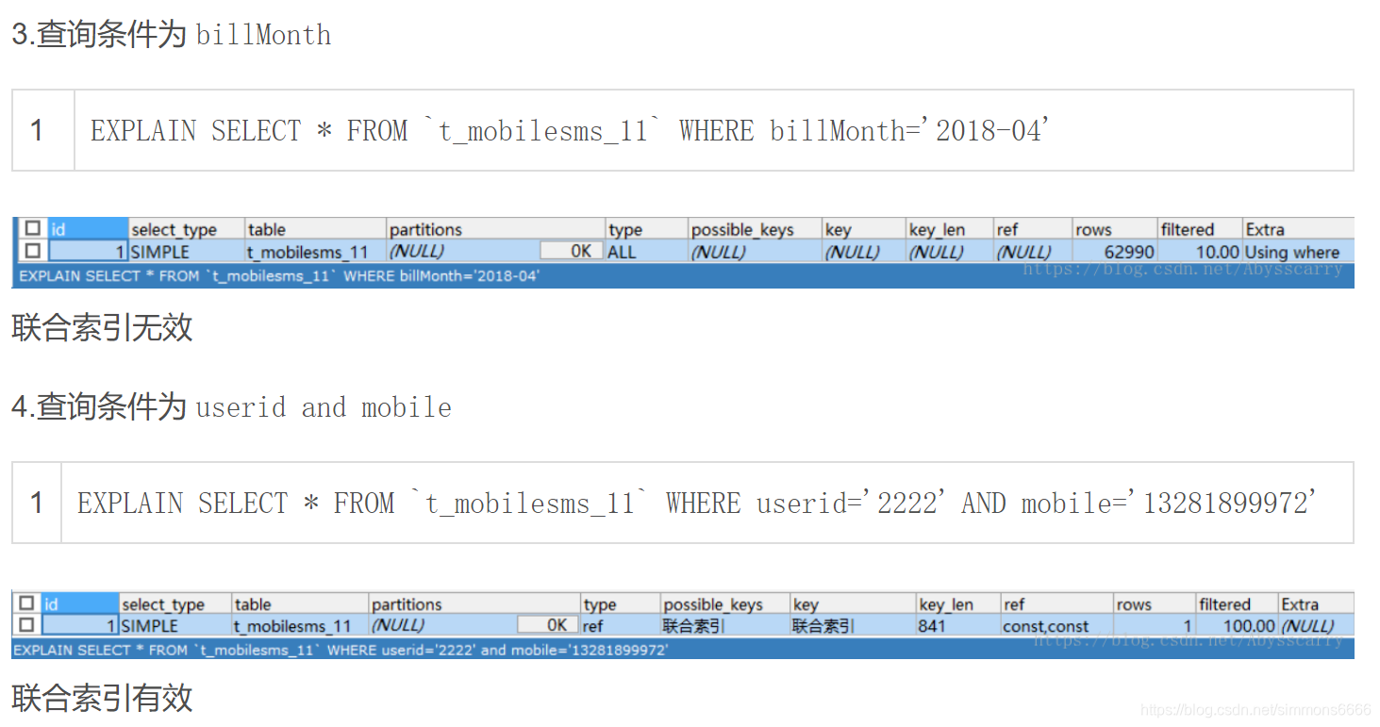The width and height of the screenshot is (1380, 727).
Task: Select 'Extra' header in billMonth grid
Action: [x=1298, y=229]
